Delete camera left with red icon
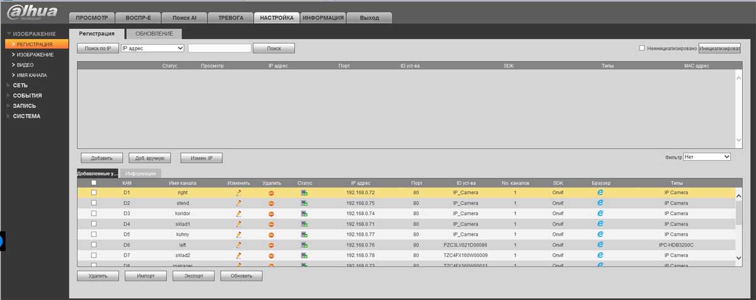Viewport: 756px width, 300px height. 272,245
